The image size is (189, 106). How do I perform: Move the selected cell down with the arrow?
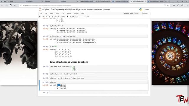click(59, 17)
